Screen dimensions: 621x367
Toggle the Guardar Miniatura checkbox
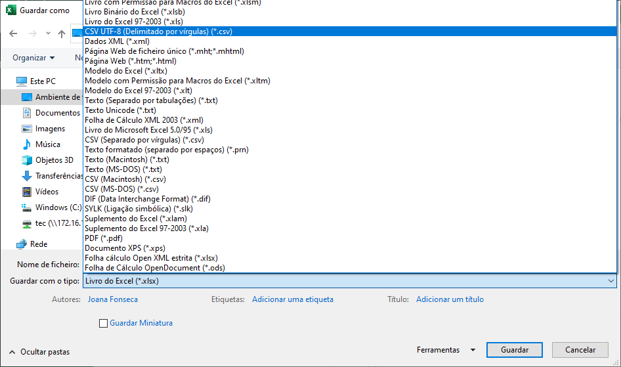103,323
